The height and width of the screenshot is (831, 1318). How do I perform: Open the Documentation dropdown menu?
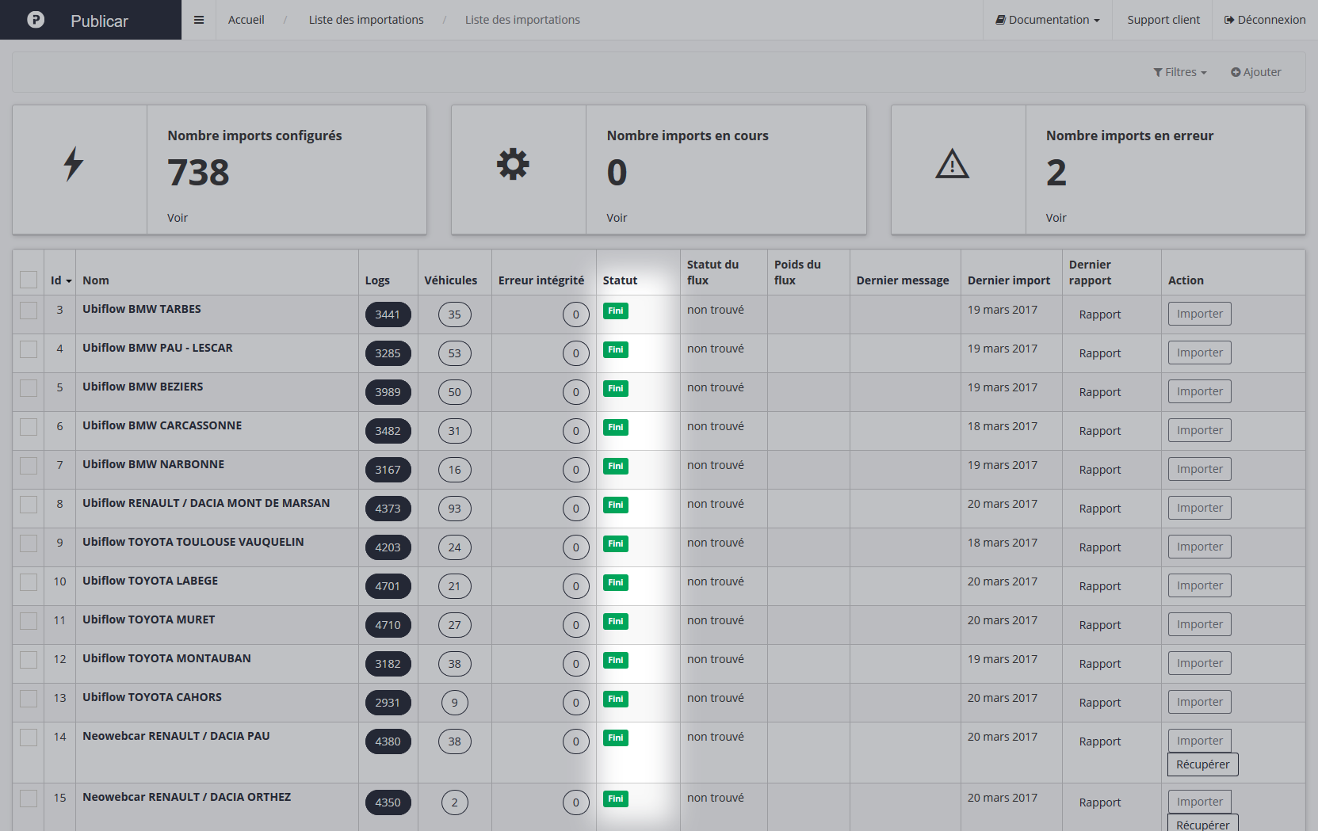(x=1048, y=20)
